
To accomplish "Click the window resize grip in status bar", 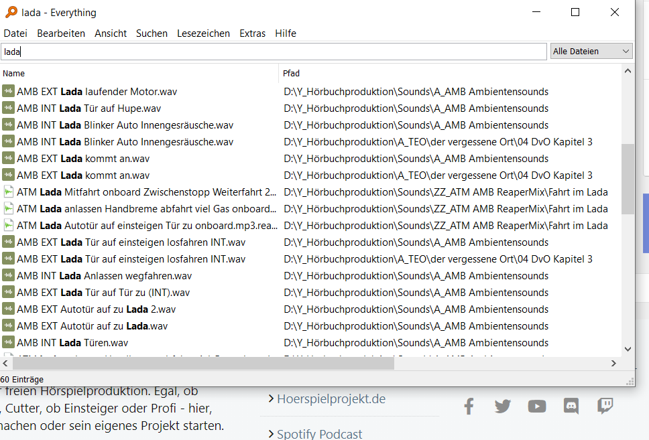I will (630, 382).
